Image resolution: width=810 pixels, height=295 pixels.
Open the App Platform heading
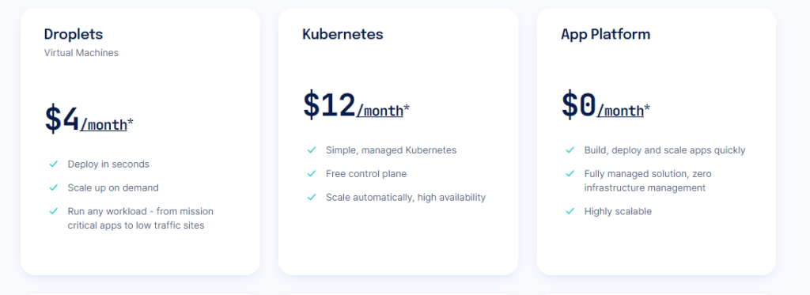[605, 35]
